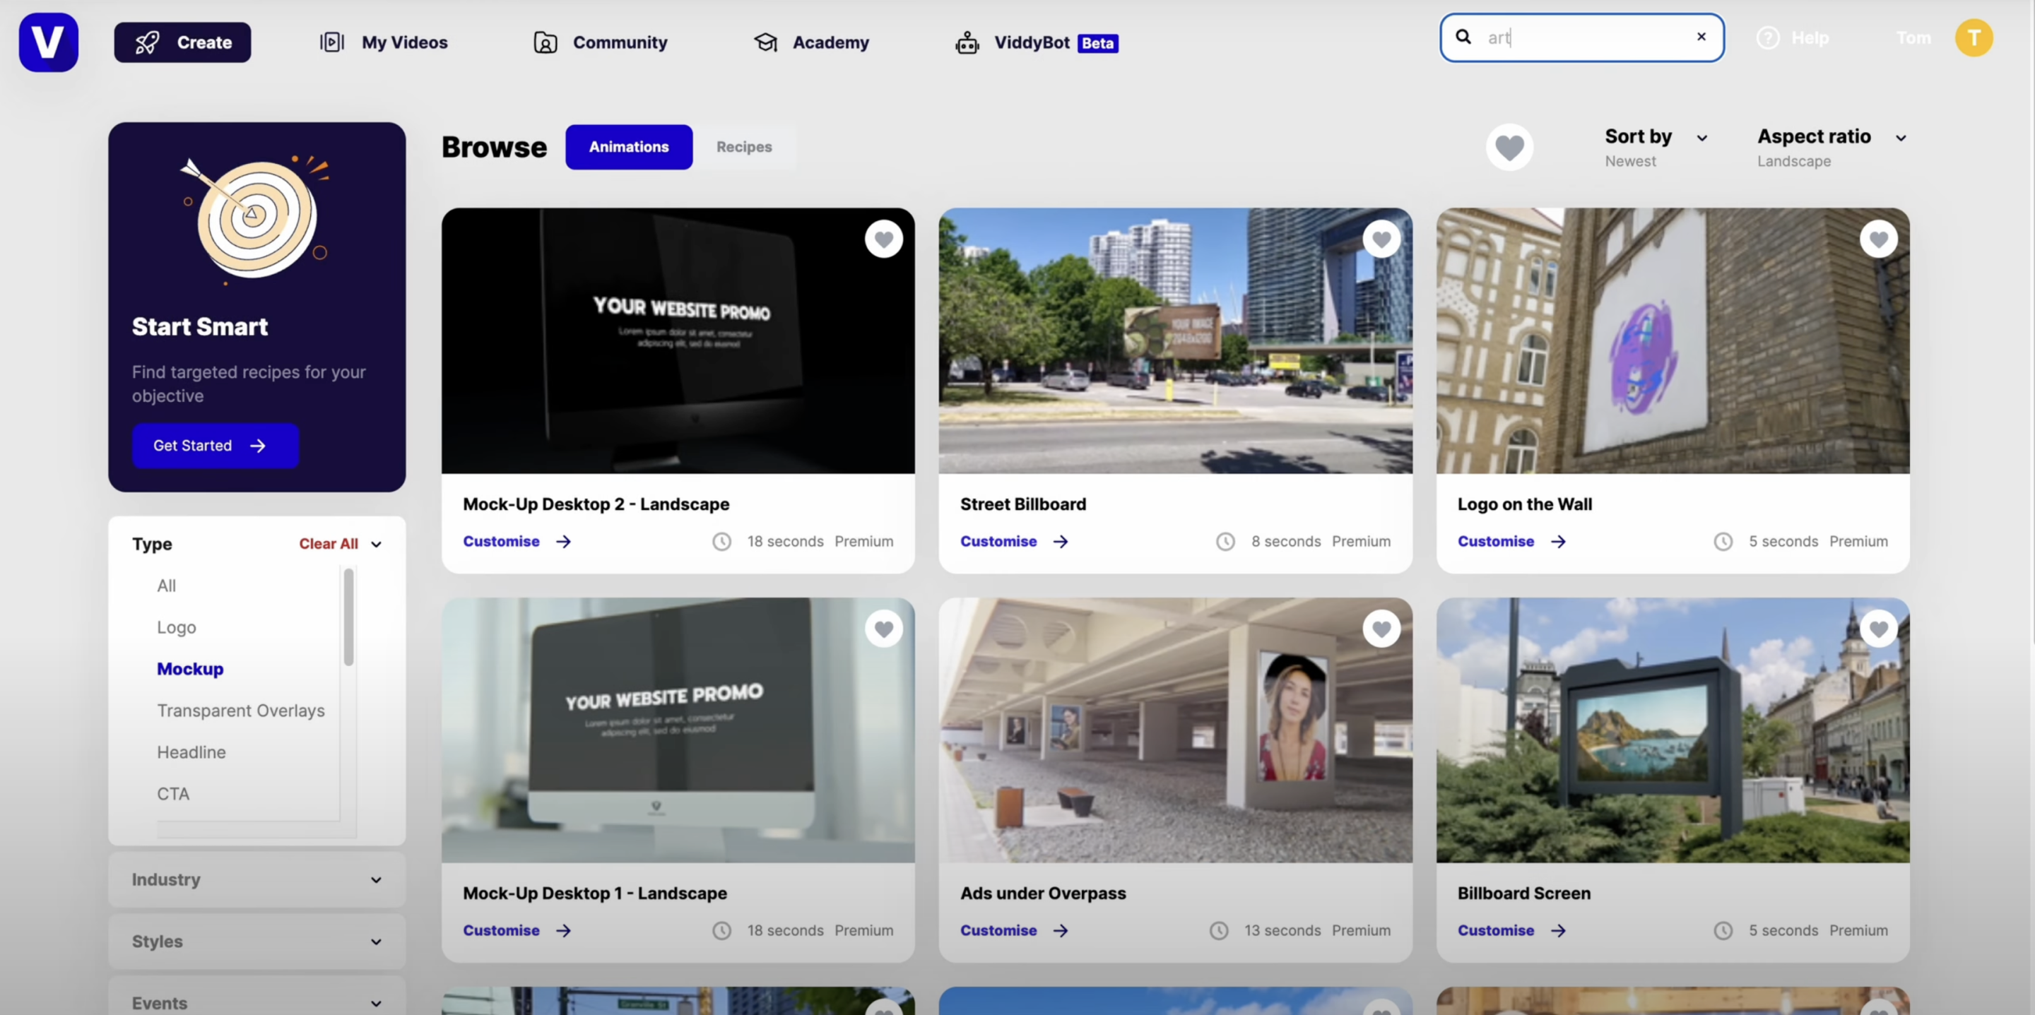The image size is (2035, 1015).
Task: Click the ViddyBot robot icon
Action: (967, 42)
